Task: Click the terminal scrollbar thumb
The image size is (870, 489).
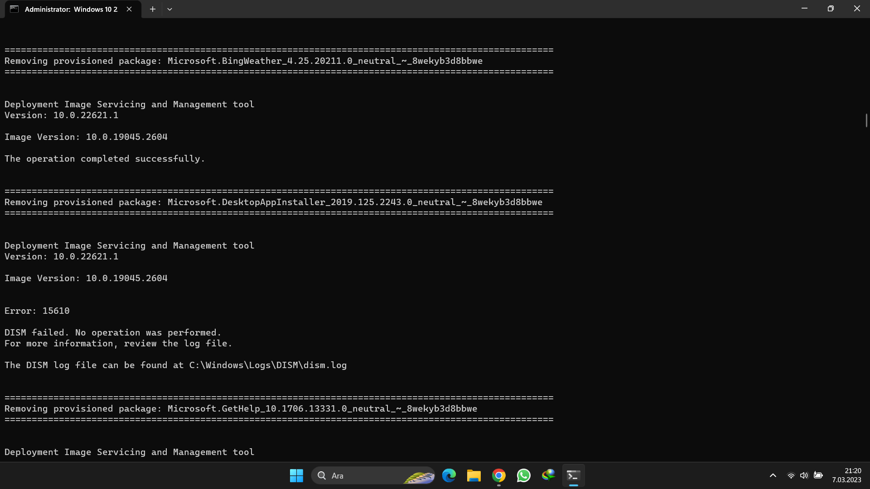Action: (866, 120)
